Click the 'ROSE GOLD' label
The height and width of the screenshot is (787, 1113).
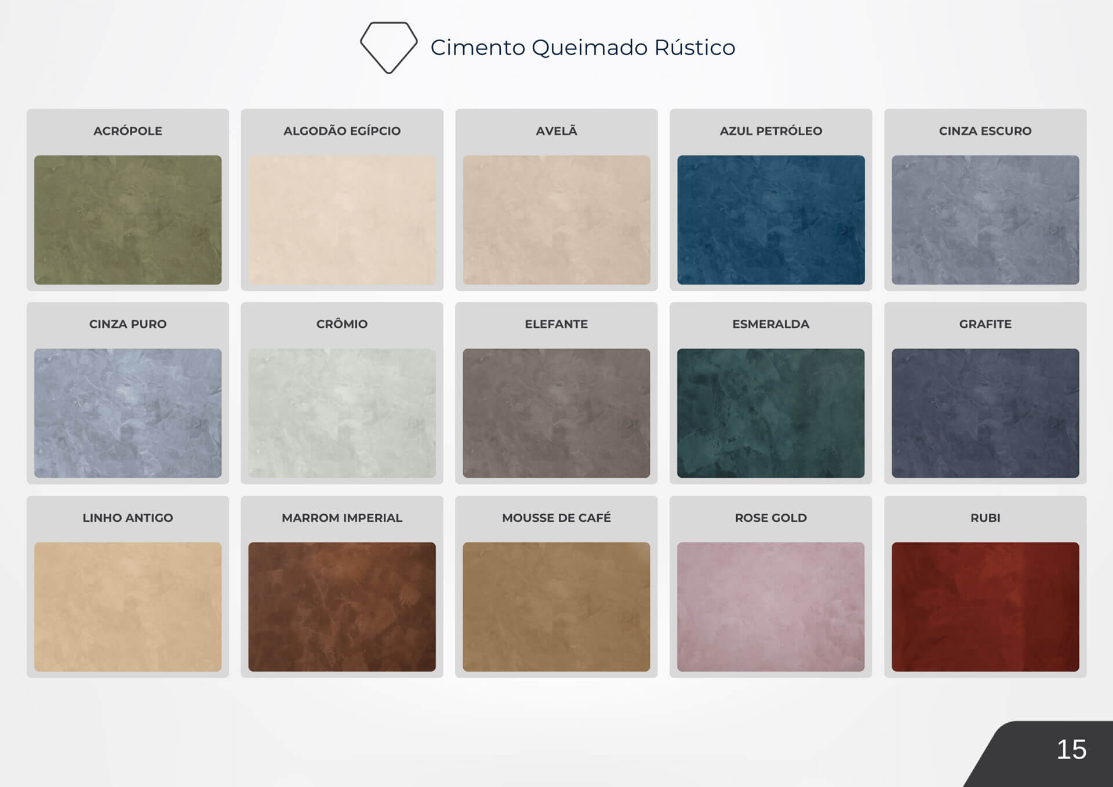pyautogui.click(x=771, y=518)
